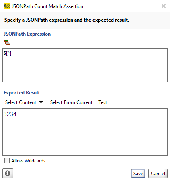Image resolution: width=170 pixels, height=180 pixels.
Task: Place cursor at the 3234 expected value
Action: pyautogui.click(x=10, y=114)
